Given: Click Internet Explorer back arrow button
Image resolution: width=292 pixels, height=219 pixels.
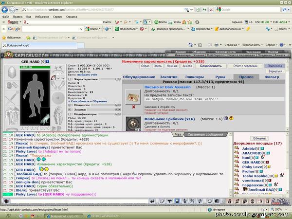Looking at the screenshot, I should click(5, 10).
